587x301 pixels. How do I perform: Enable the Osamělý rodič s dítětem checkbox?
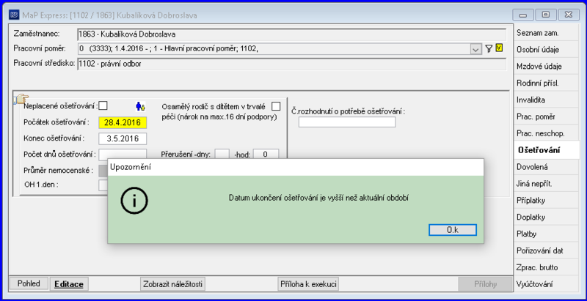click(276, 106)
